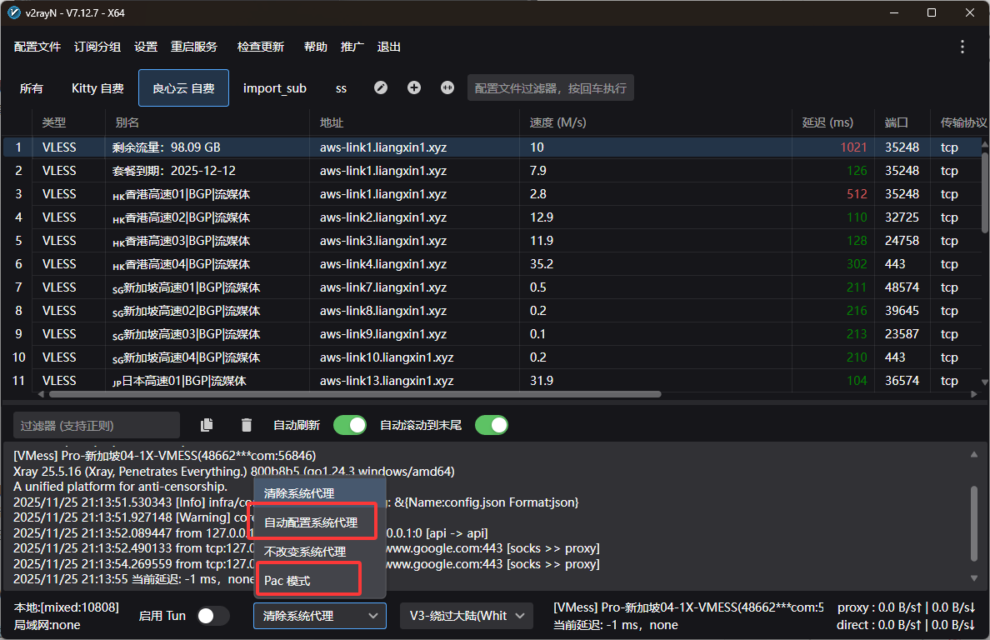This screenshot has width=990, height=640.
Task: Click log panel scroll down arrow
Action: point(972,577)
